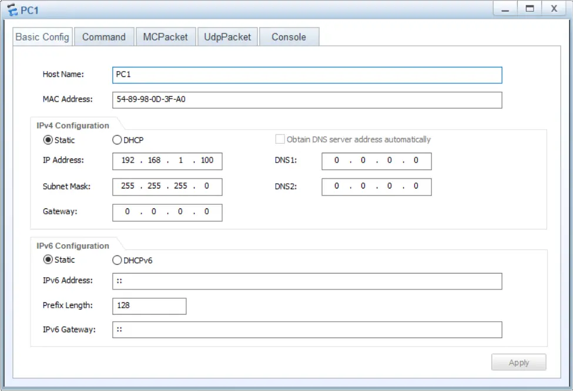Click the Apply button
Viewport: 573px width, 391px height.
(x=518, y=362)
